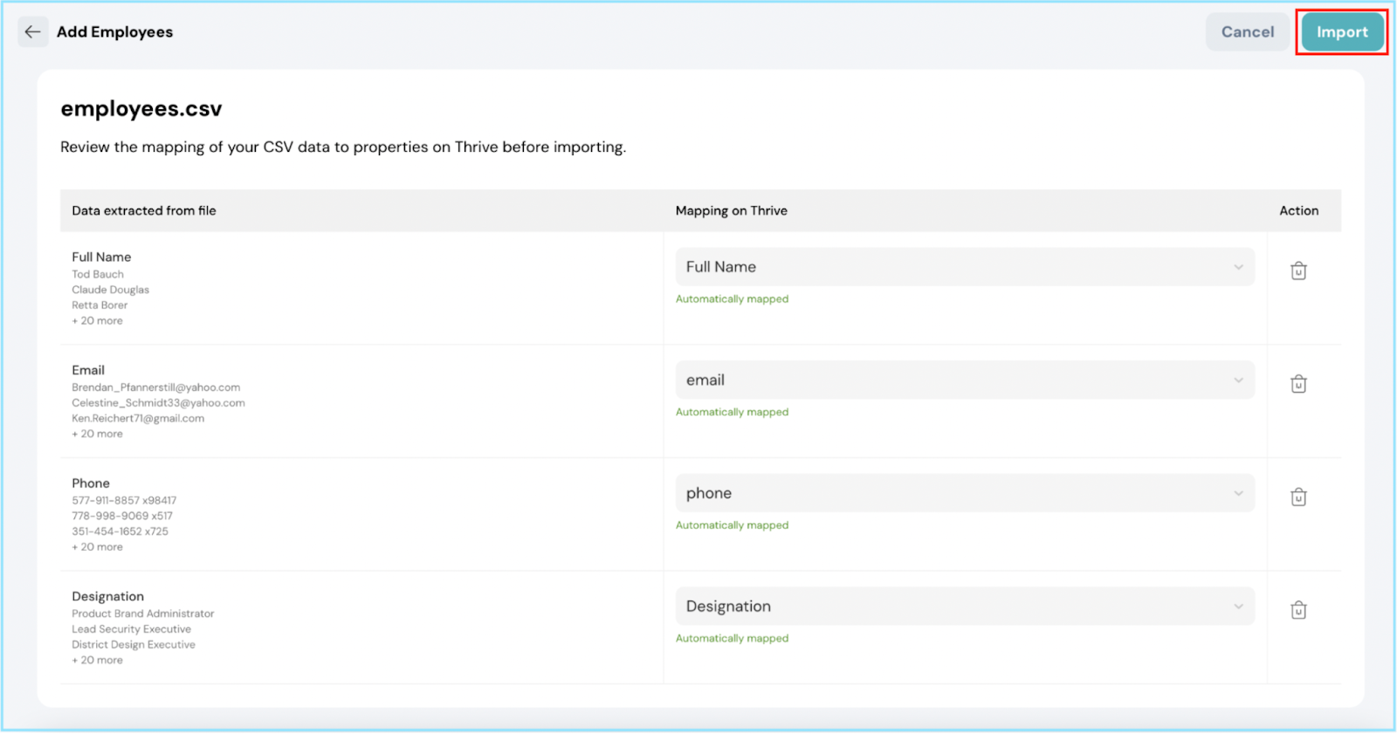Open the email mapping dropdown
This screenshot has width=1397, height=734.
click(965, 381)
